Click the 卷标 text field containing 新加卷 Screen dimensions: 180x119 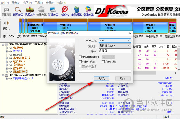115,51
